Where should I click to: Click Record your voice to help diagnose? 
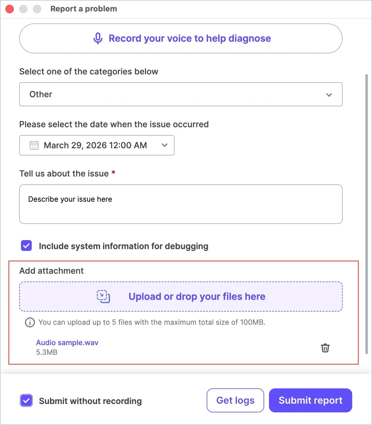(189, 38)
